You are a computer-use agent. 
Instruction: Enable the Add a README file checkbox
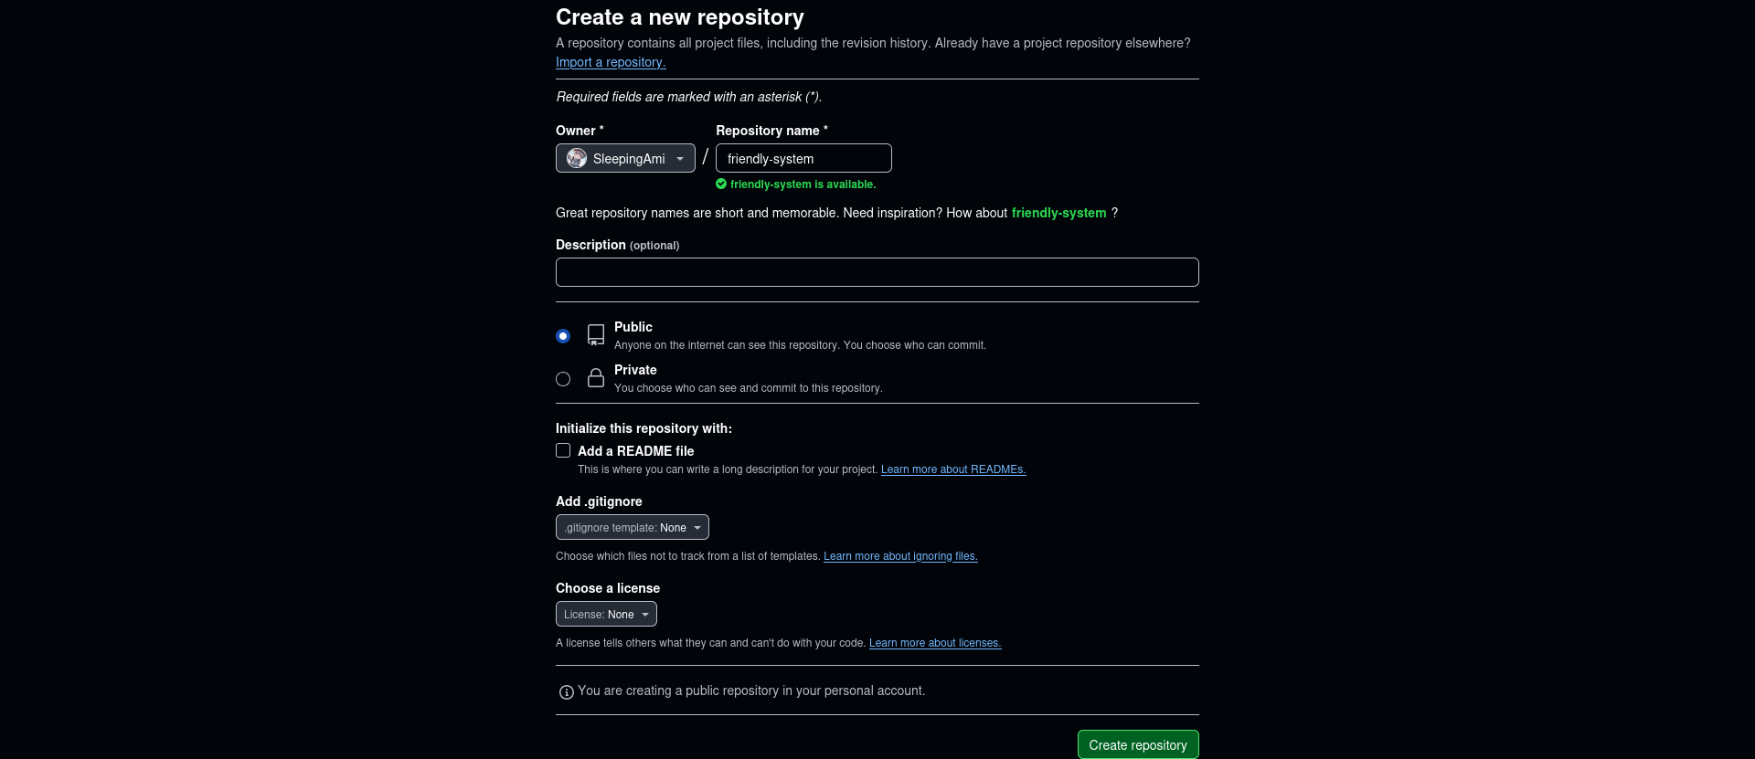(x=563, y=450)
